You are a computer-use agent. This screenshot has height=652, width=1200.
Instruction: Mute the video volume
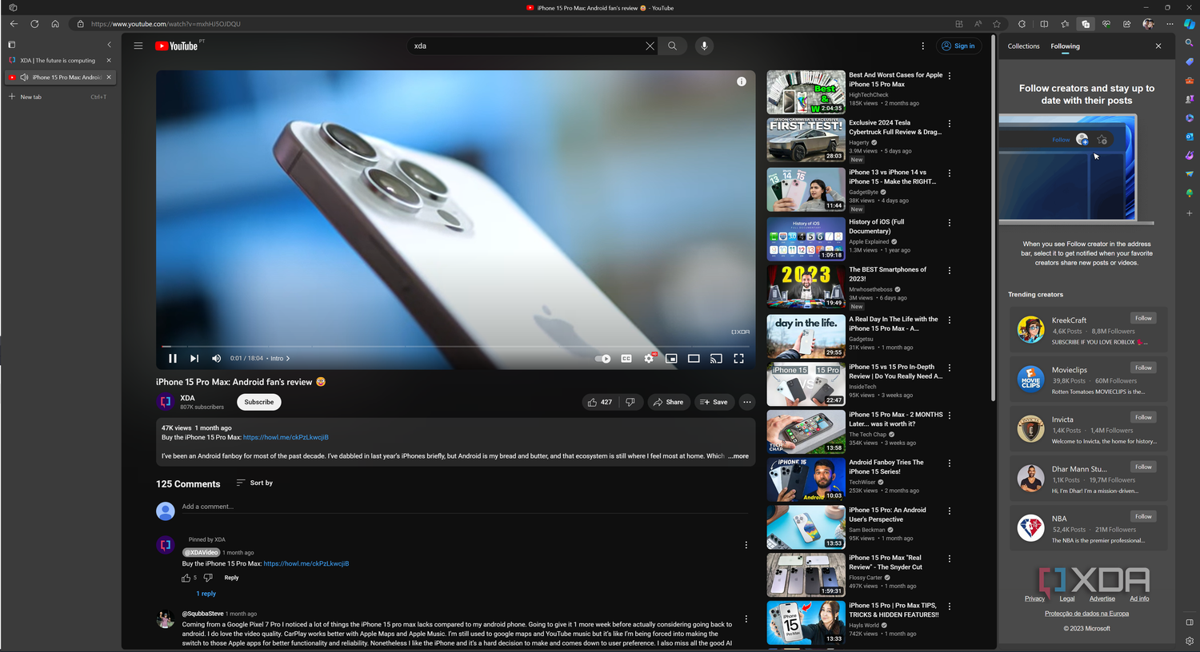point(216,359)
